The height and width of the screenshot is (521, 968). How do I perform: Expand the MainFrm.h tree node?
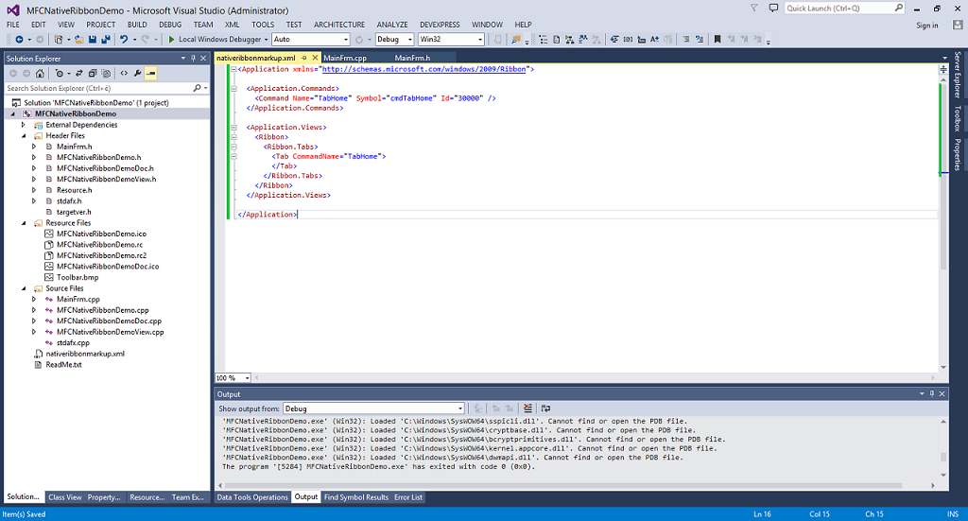[x=35, y=147]
